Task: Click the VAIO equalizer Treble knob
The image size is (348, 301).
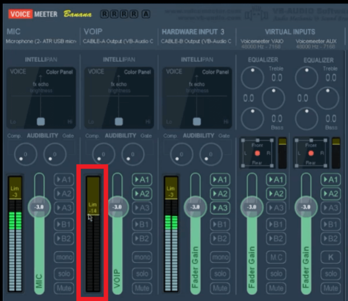Action: click(x=252, y=77)
